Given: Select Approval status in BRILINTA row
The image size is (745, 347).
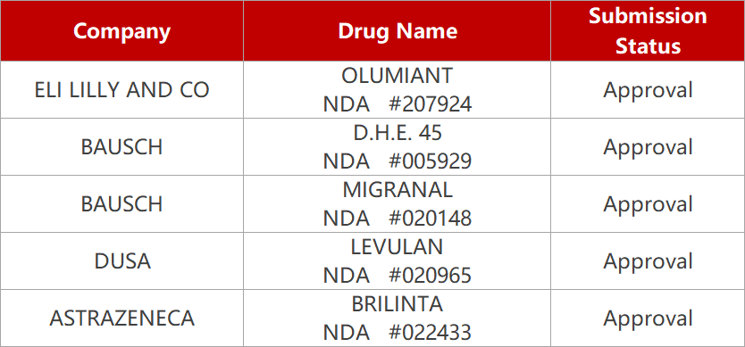Looking at the screenshot, I should pos(648,318).
